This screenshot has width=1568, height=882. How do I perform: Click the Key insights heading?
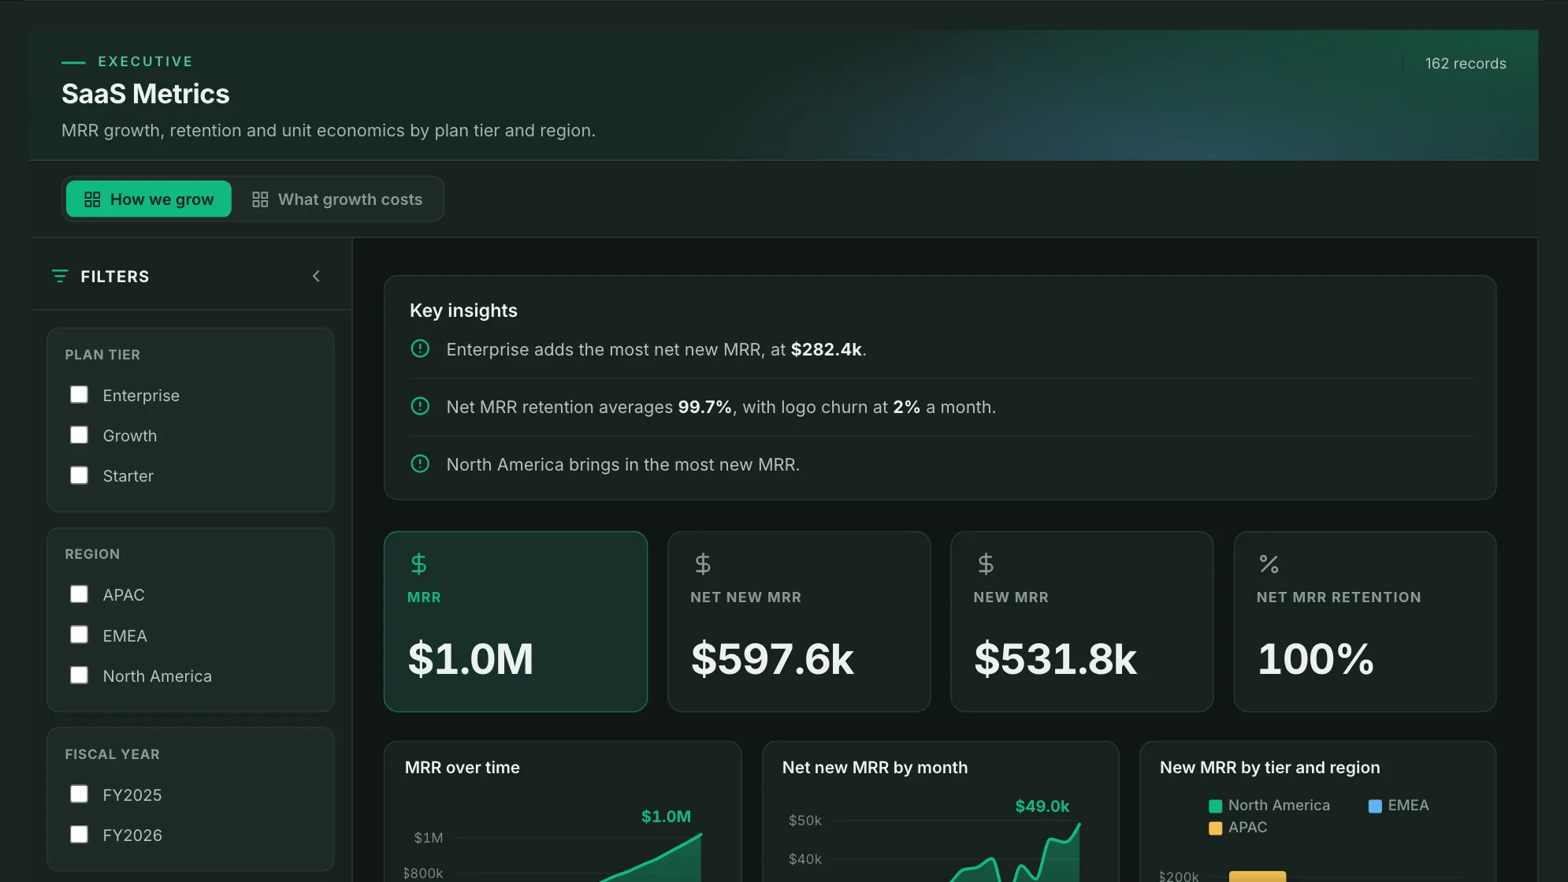click(x=463, y=311)
